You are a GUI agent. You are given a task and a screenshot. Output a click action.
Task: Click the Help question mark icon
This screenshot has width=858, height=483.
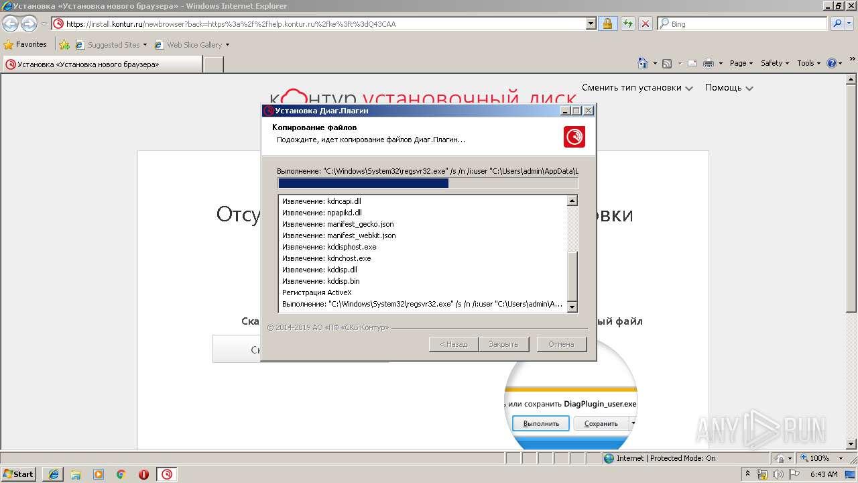[x=832, y=63]
